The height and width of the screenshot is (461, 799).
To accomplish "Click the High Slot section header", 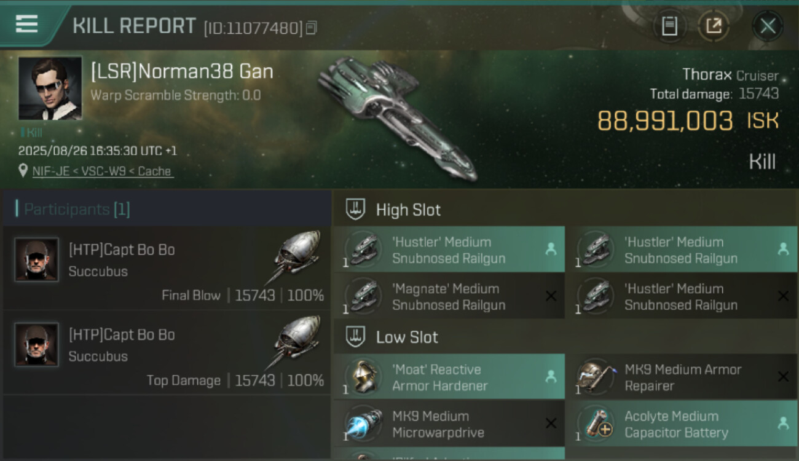I will 408,210.
